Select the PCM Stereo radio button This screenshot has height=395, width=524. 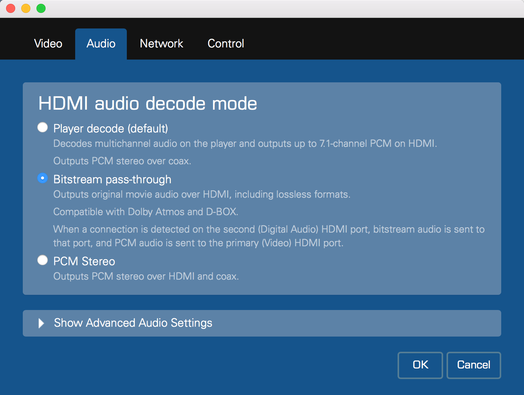point(43,260)
